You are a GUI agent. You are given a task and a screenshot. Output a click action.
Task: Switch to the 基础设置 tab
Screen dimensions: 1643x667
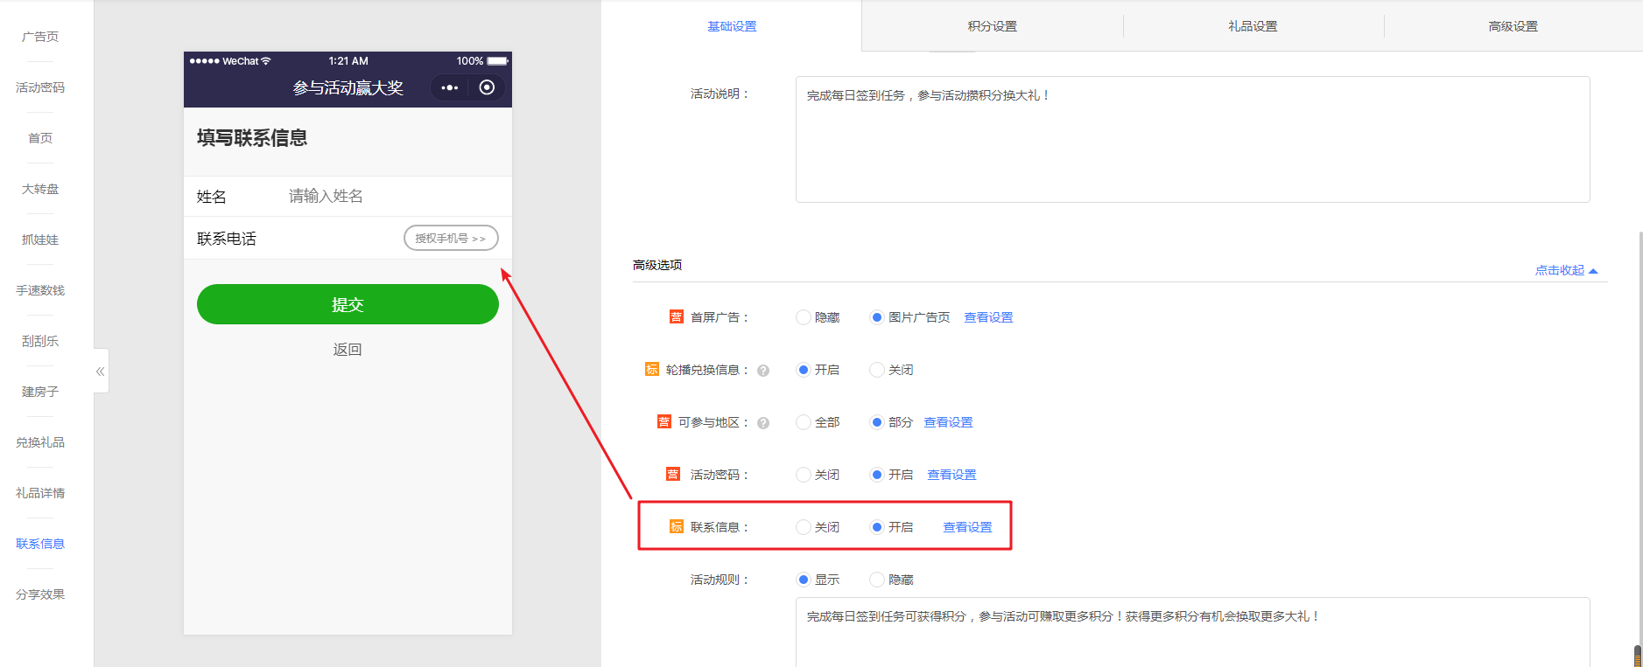(732, 26)
